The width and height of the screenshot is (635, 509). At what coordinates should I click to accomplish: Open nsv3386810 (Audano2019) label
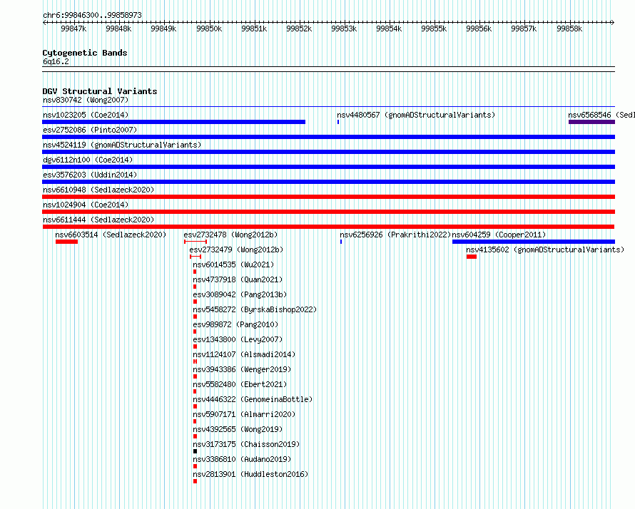[242, 459]
